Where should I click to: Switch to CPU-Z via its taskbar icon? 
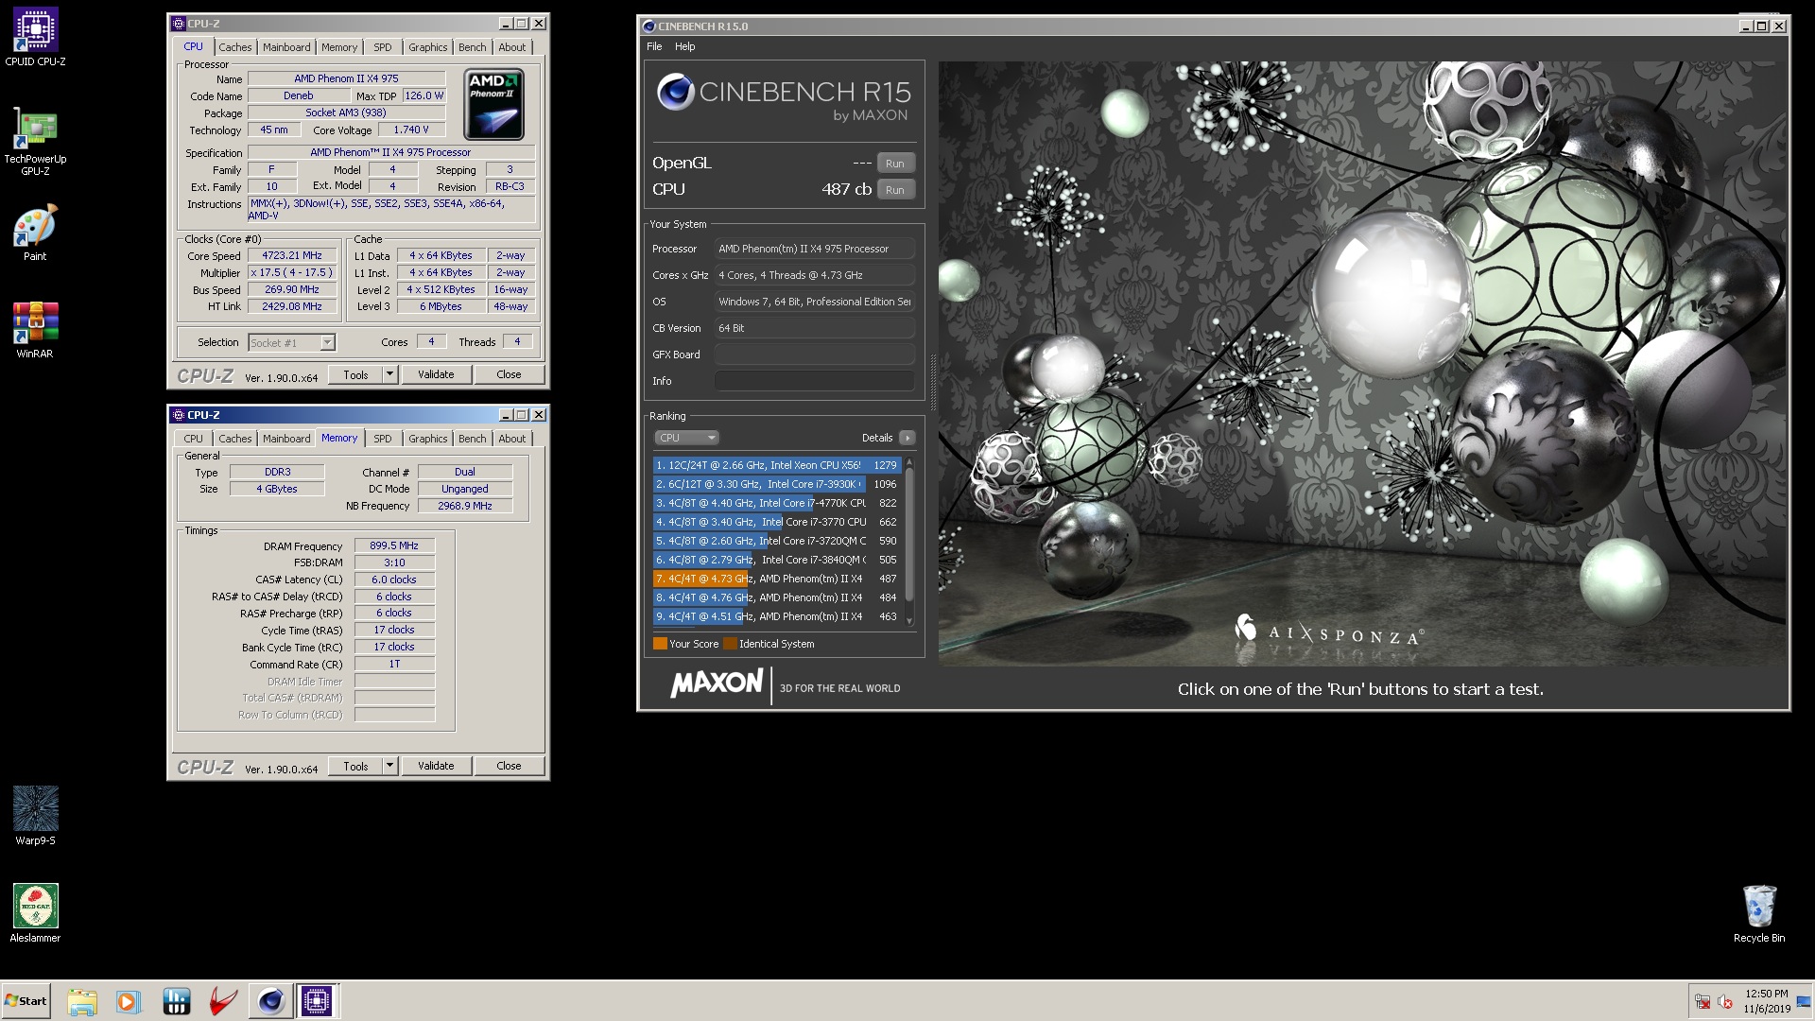point(317,1001)
